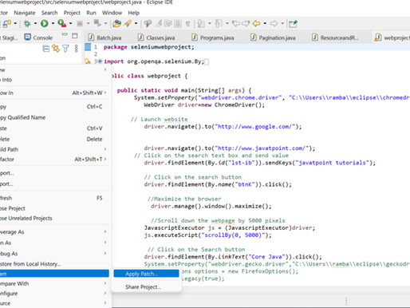Image resolution: width=410 pixels, height=308 pixels.
Task: Open the Window menu
Action: [x=112, y=13]
